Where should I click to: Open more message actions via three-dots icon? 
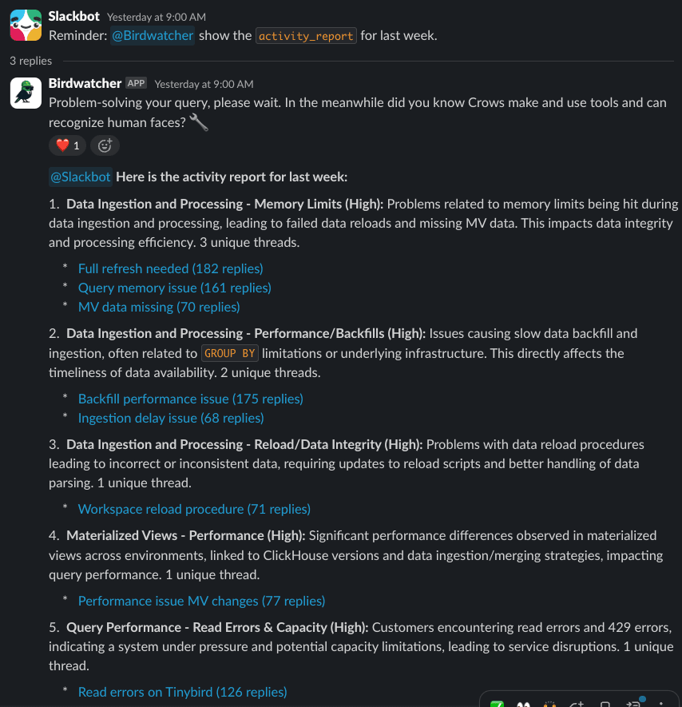pyautogui.click(x=661, y=703)
